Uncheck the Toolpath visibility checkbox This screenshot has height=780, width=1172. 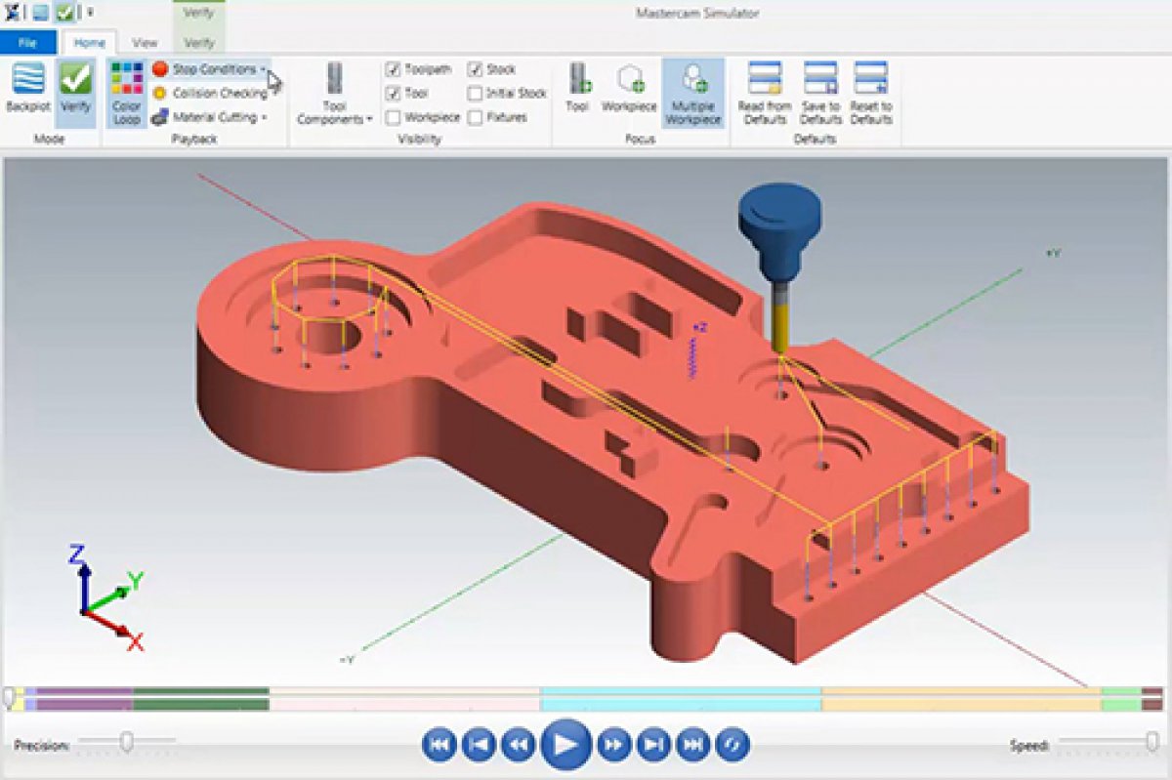[393, 69]
